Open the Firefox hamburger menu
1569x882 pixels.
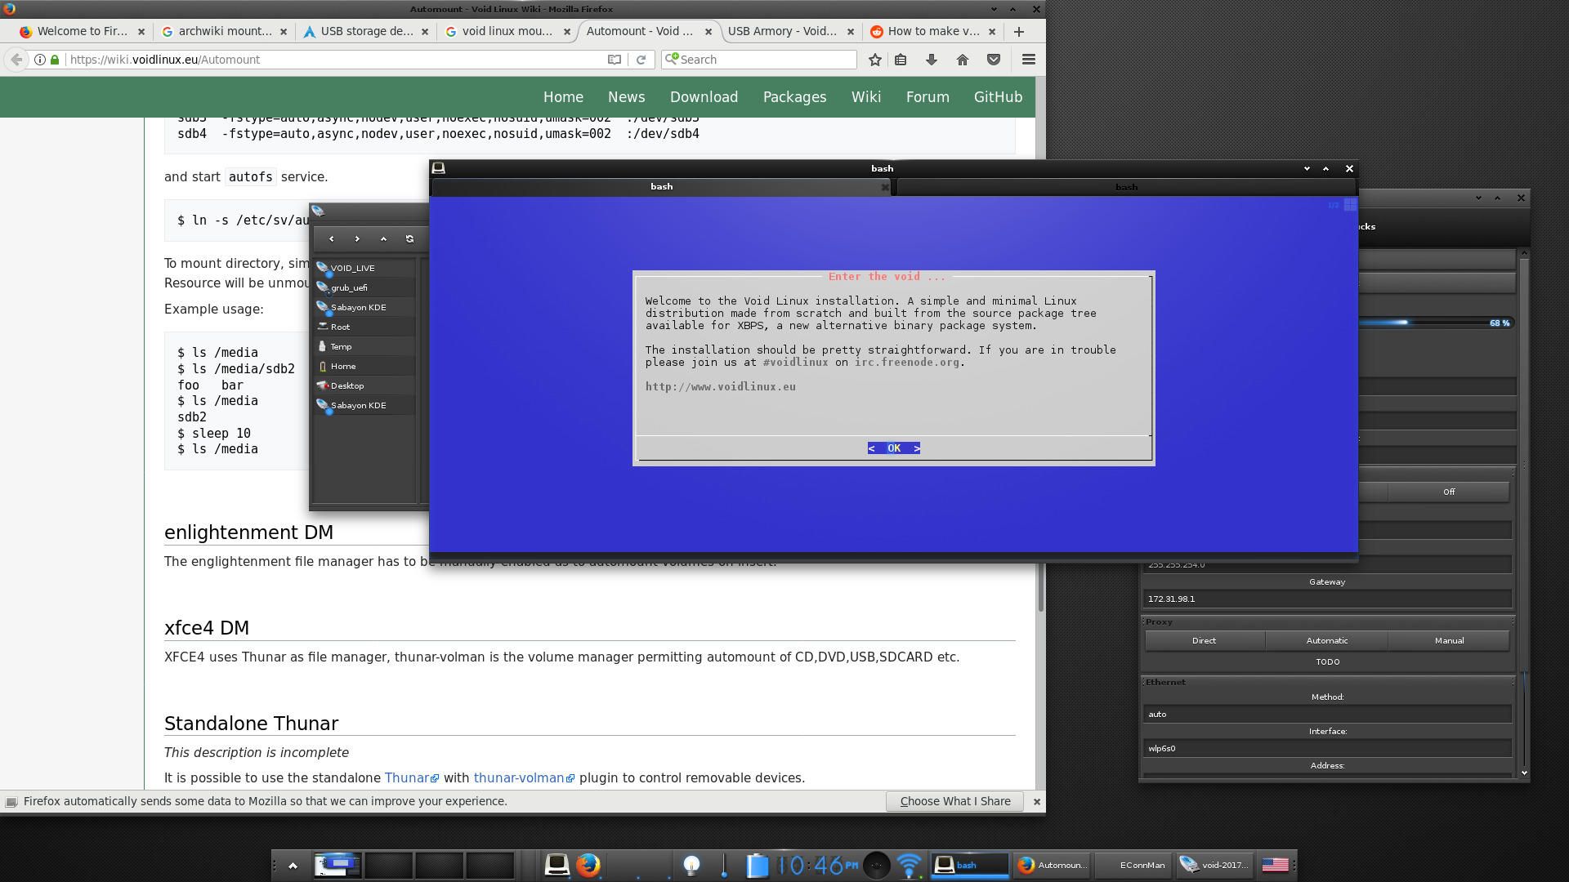1029,60
